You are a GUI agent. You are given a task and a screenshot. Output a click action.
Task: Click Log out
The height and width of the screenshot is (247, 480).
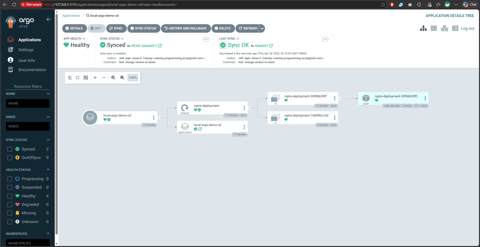(468, 28)
